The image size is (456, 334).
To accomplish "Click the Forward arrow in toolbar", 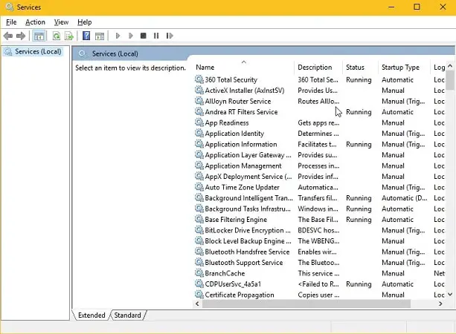I will point(21,36).
